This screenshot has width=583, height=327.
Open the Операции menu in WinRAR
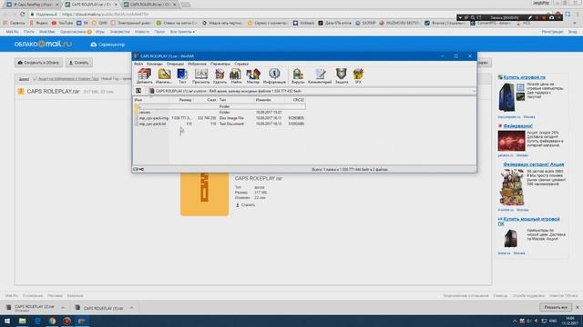click(x=175, y=64)
